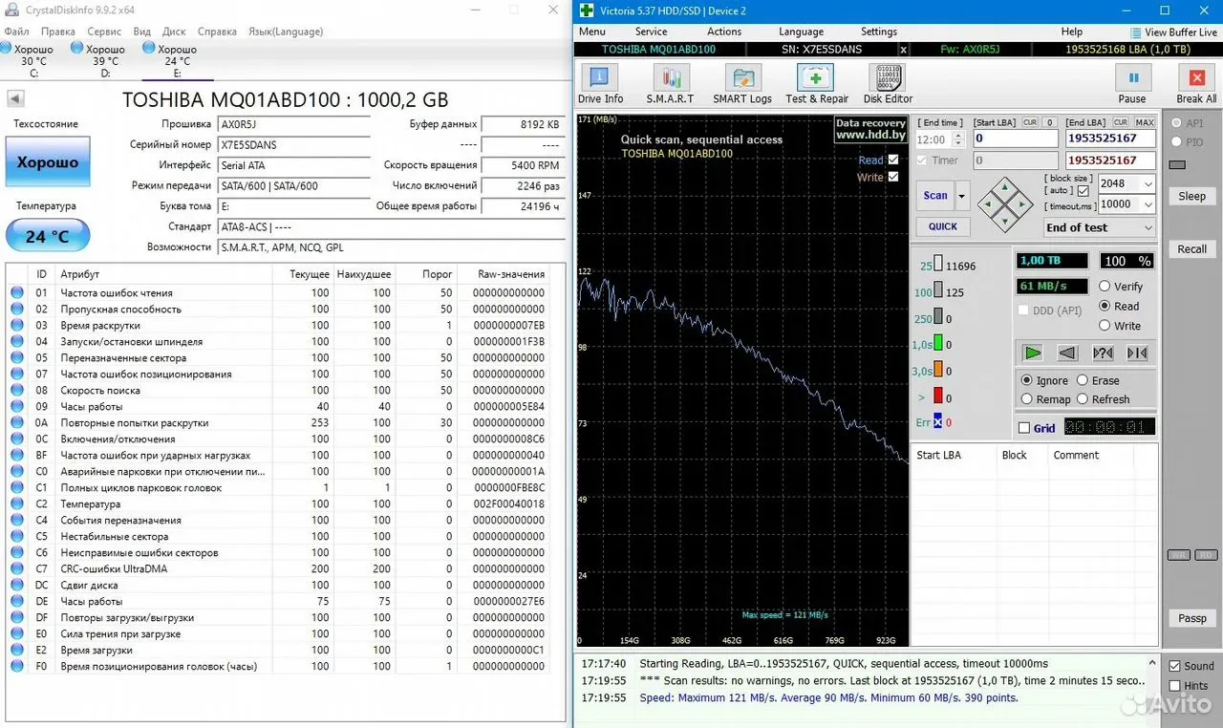Image resolution: width=1223 pixels, height=728 pixels.
Task: Open the Scan button dropdown arrow
Action: point(961,196)
